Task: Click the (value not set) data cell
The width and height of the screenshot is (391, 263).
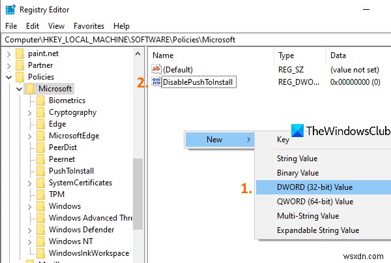Action: (355, 70)
